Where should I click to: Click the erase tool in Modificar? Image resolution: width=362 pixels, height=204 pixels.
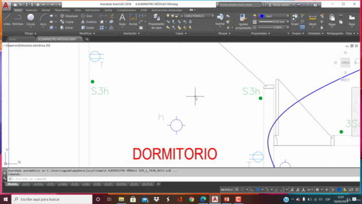[x=111, y=16]
